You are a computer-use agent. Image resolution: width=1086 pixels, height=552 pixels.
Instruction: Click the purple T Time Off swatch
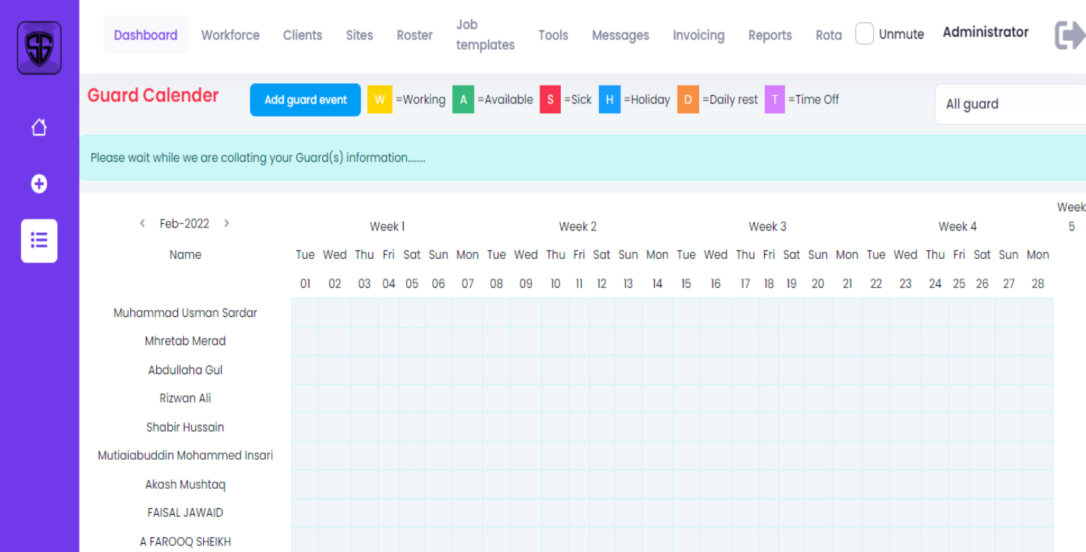tap(774, 100)
